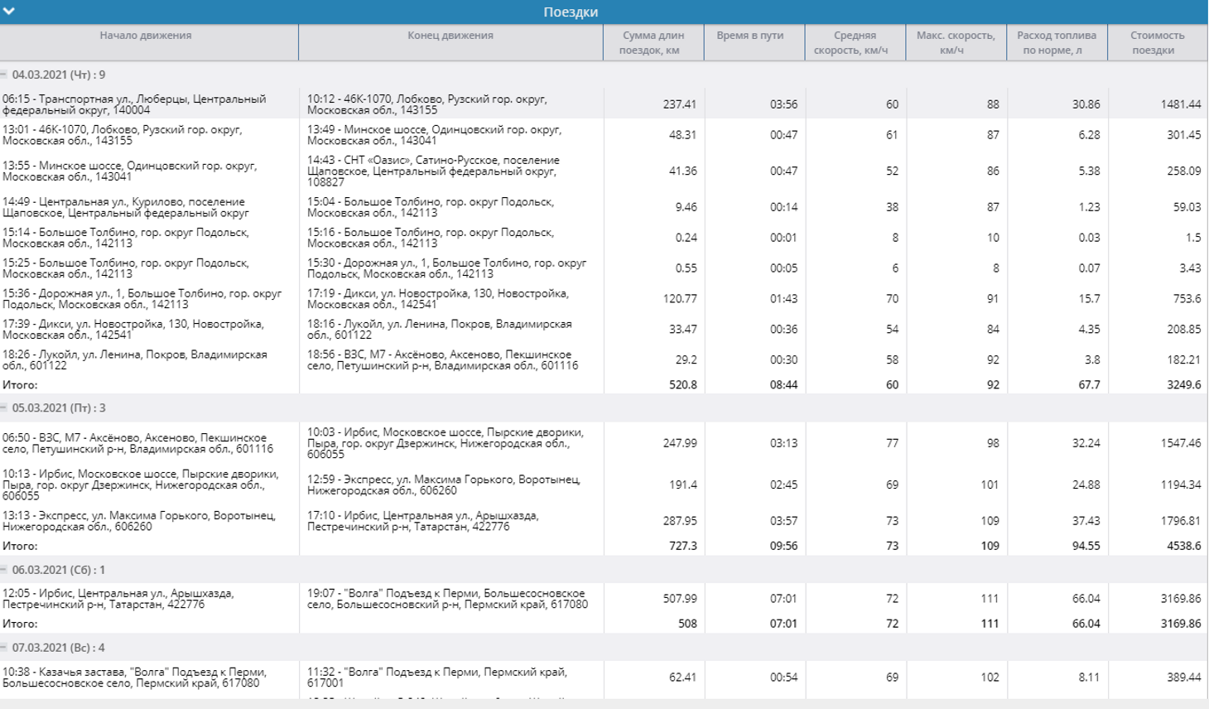Click distance value 237.41
Image resolution: width=1209 pixels, height=709 pixels.
click(x=679, y=104)
